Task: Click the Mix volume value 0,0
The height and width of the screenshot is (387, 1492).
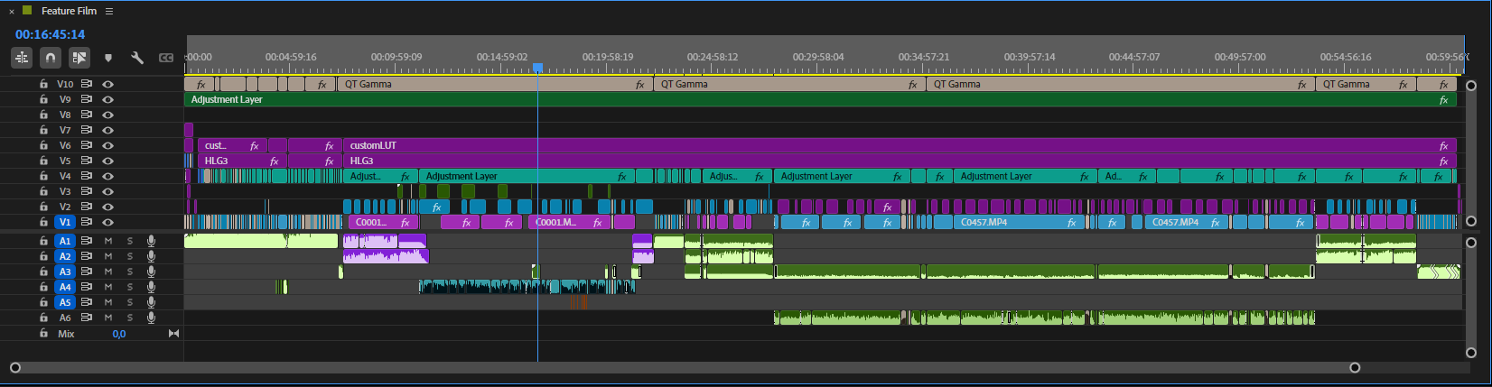Action: pos(119,334)
